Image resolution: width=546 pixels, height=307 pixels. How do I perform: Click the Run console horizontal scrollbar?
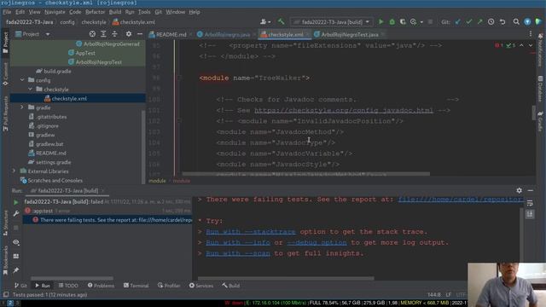(x=286, y=279)
